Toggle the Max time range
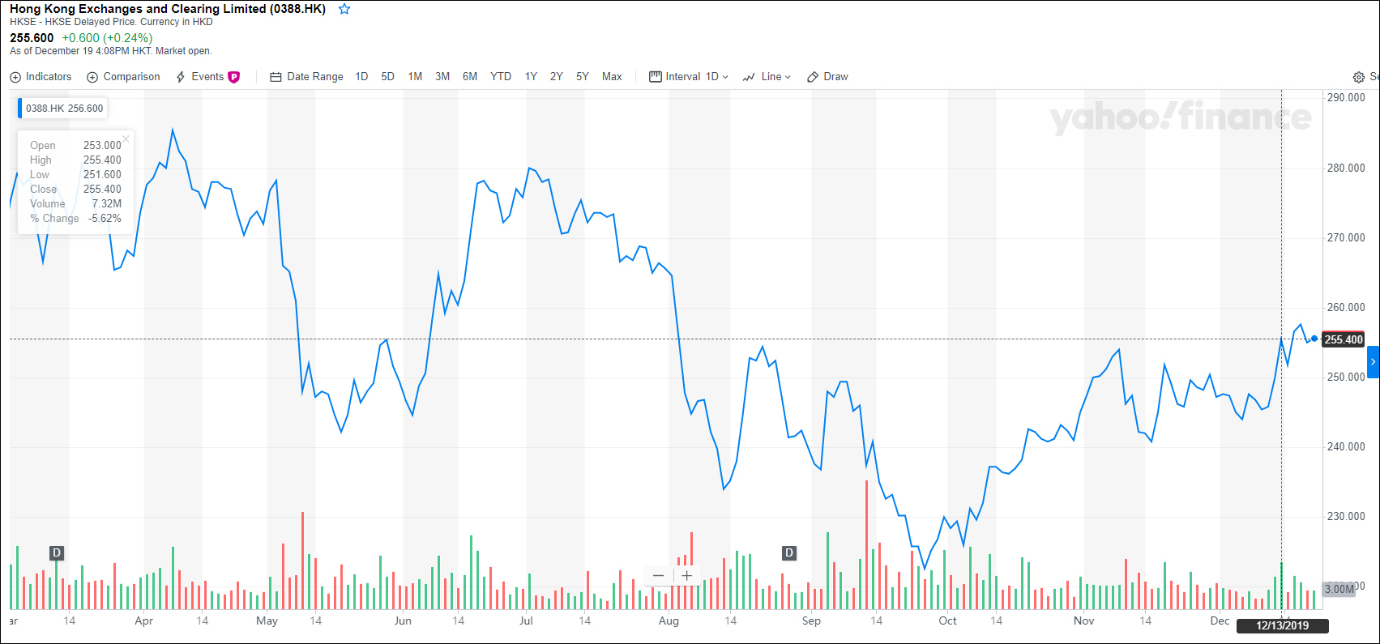1380x644 pixels. (x=612, y=77)
